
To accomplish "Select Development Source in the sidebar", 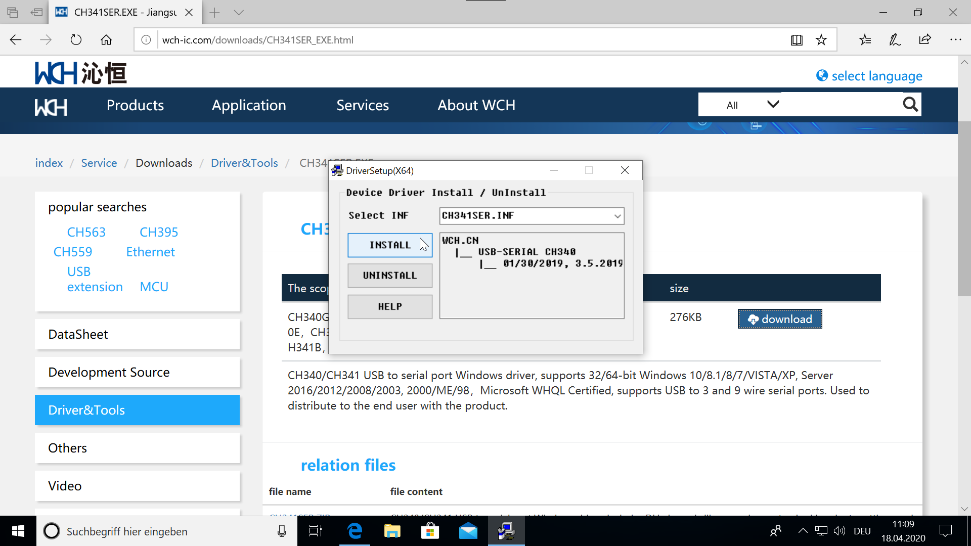I will click(137, 372).
